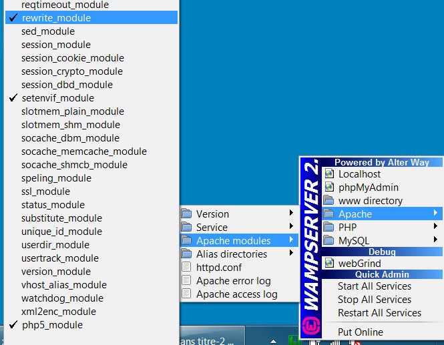Click the 'ans titre-2' taskbar button
Screen dimensions: 444x345
(x=212, y=337)
